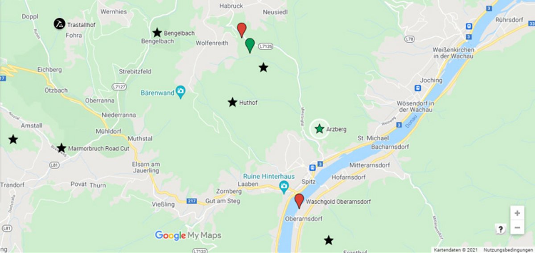Select the Marmorbruch Road Cut star marker
The image size is (535, 253).
(62, 148)
